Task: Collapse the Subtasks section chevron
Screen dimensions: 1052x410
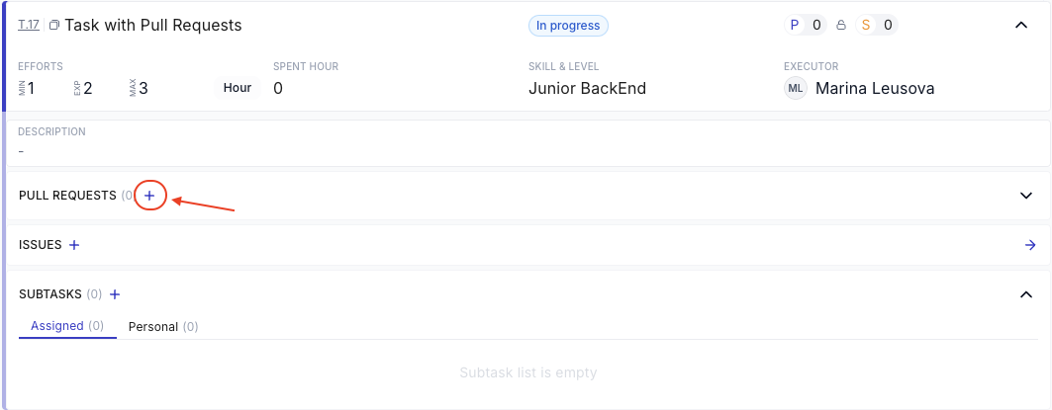Action: click(1026, 294)
